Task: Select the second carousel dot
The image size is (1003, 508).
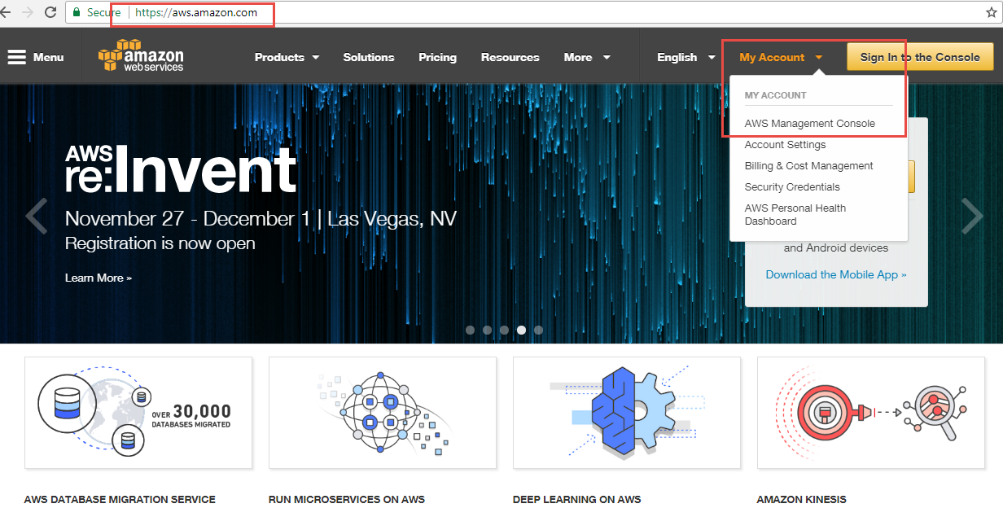Action: (x=487, y=331)
